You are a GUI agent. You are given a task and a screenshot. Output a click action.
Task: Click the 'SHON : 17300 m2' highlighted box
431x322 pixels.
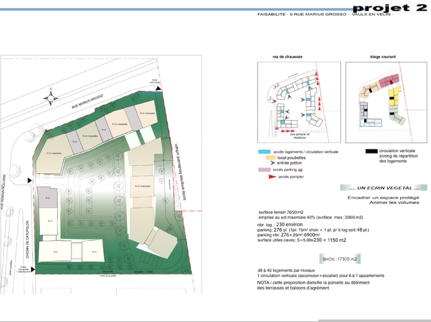pyautogui.click(x=339, y=259)
